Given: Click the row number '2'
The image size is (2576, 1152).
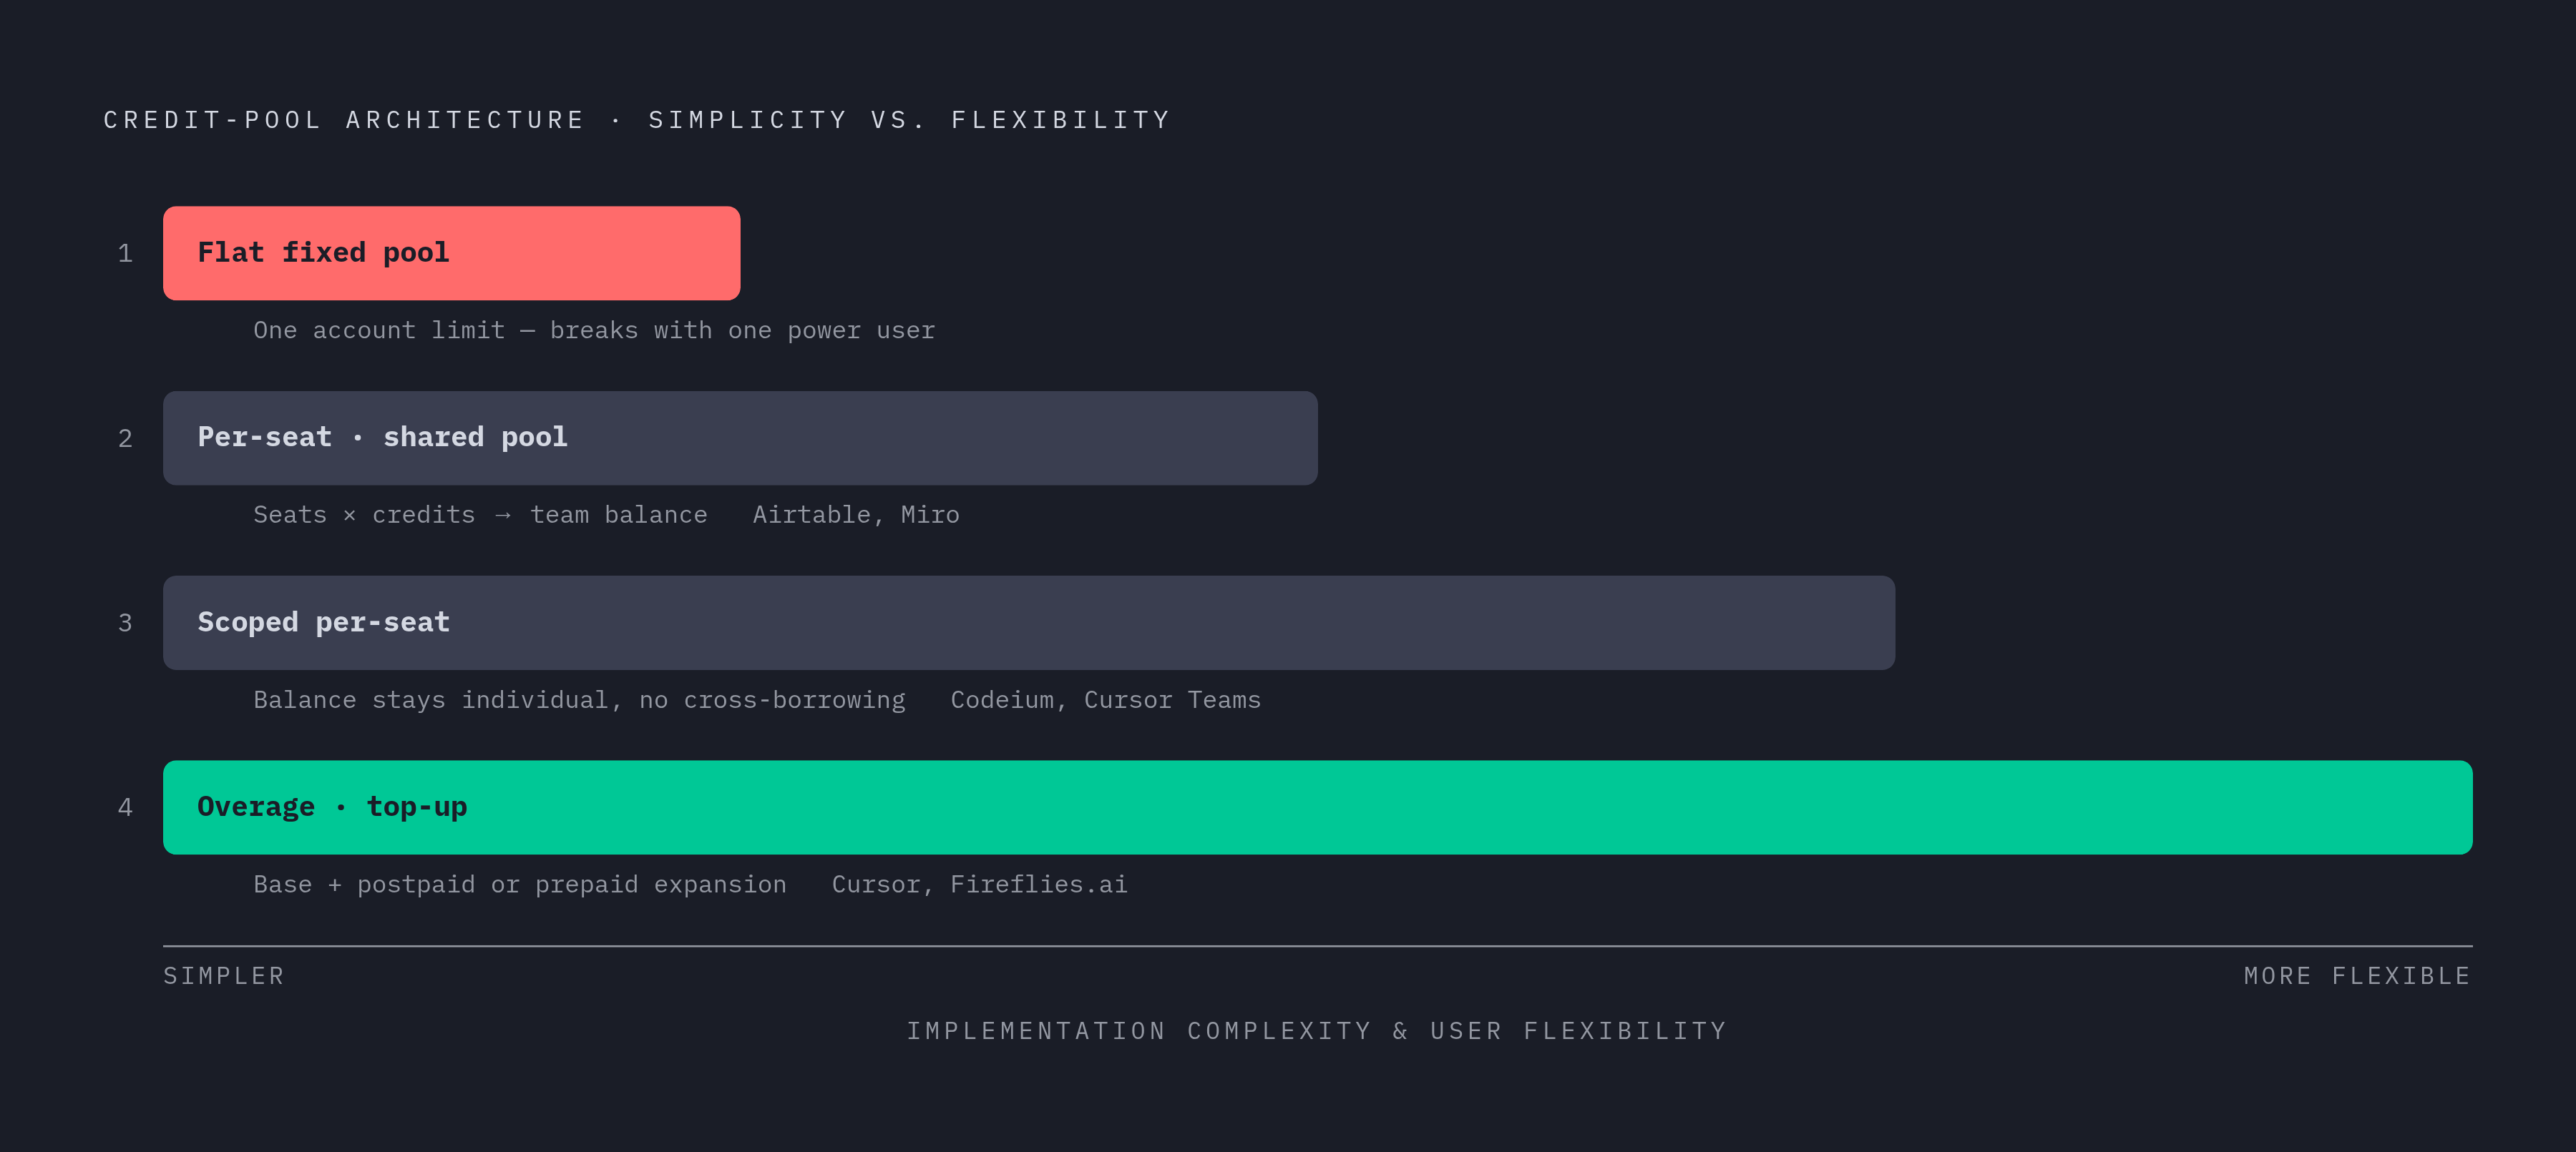Looking at the screenshot, I should (x=125, y=438).
